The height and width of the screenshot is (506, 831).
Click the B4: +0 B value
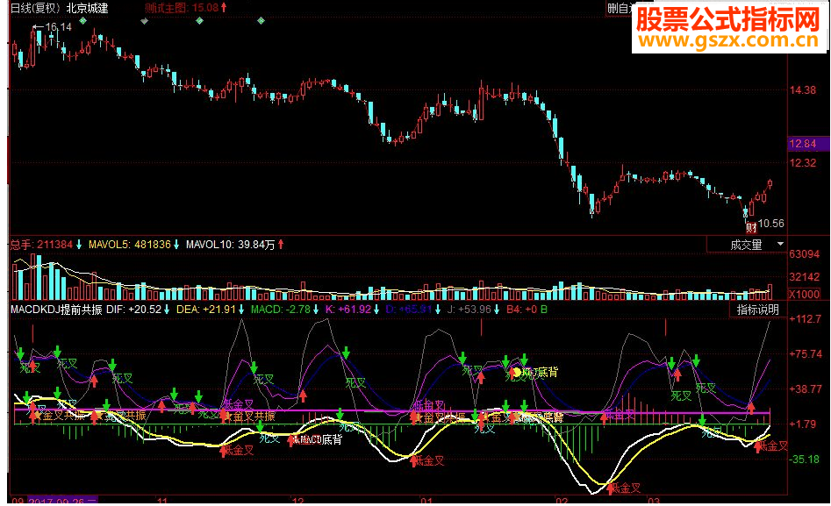point(527,309)
